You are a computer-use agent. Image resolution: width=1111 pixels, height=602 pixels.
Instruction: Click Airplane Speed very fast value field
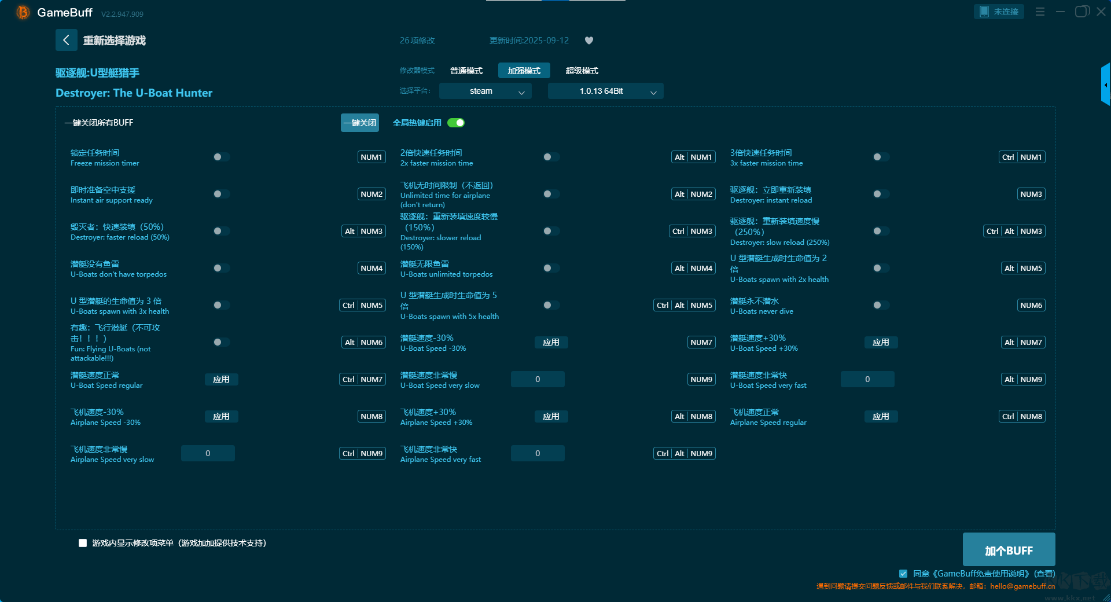pyautogui.click(x=538, y=453)
